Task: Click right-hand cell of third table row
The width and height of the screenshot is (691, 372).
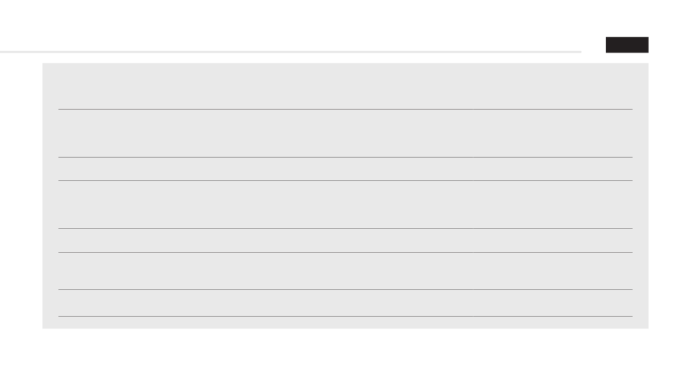Action: point(553,169)
